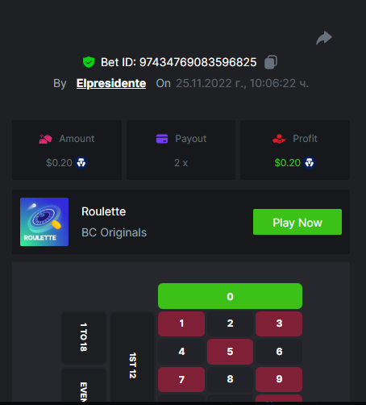Image resolution: width=366 pixels, height=405 pixels.
Task: Click the share arrow icon
Action: (x=324, y=38)
